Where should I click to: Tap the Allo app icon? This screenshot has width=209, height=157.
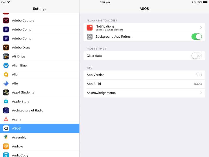coord(6,74)
